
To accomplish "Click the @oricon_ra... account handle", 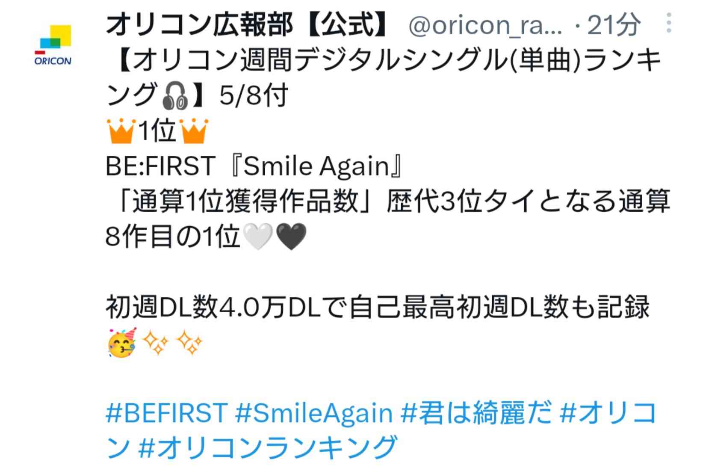I will (485, 25).
